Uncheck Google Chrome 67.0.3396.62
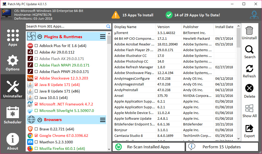 [x=36, y=136]
